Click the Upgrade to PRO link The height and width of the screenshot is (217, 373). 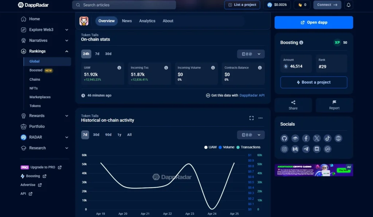point(41,167)
